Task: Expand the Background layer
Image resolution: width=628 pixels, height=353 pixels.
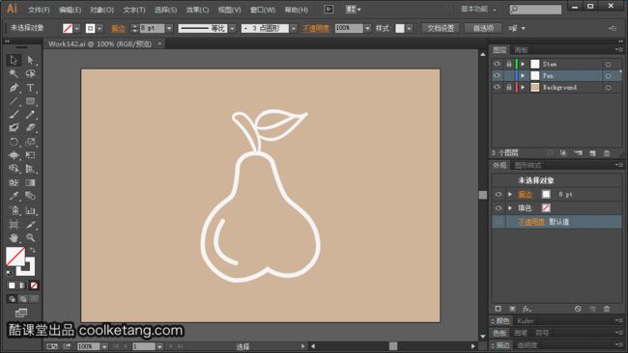Action: coord(523,87)
